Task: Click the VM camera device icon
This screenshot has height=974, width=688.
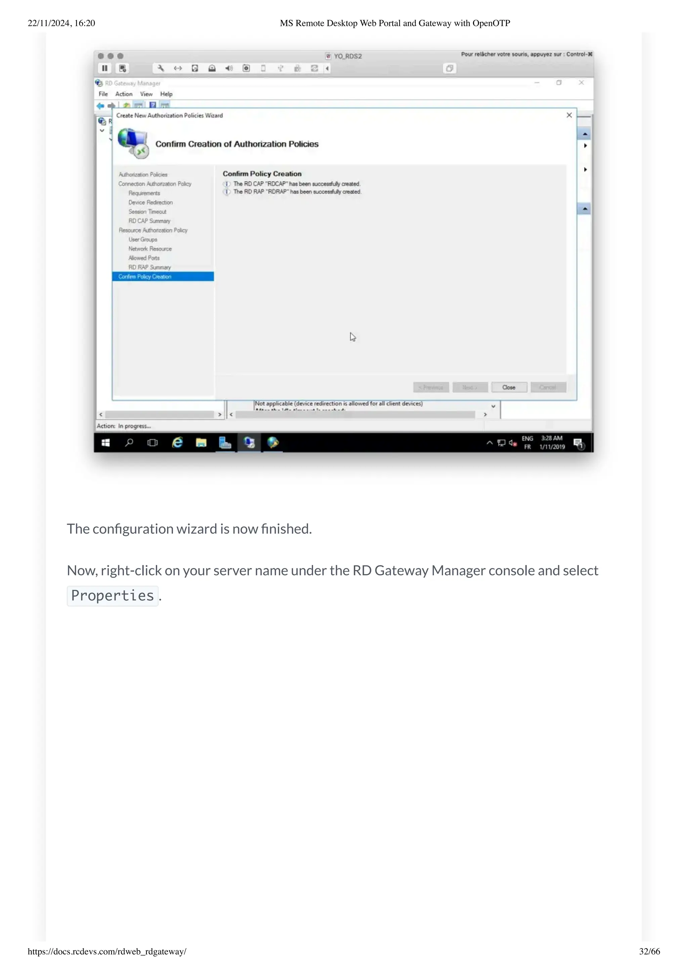Action: coord(246,68)
